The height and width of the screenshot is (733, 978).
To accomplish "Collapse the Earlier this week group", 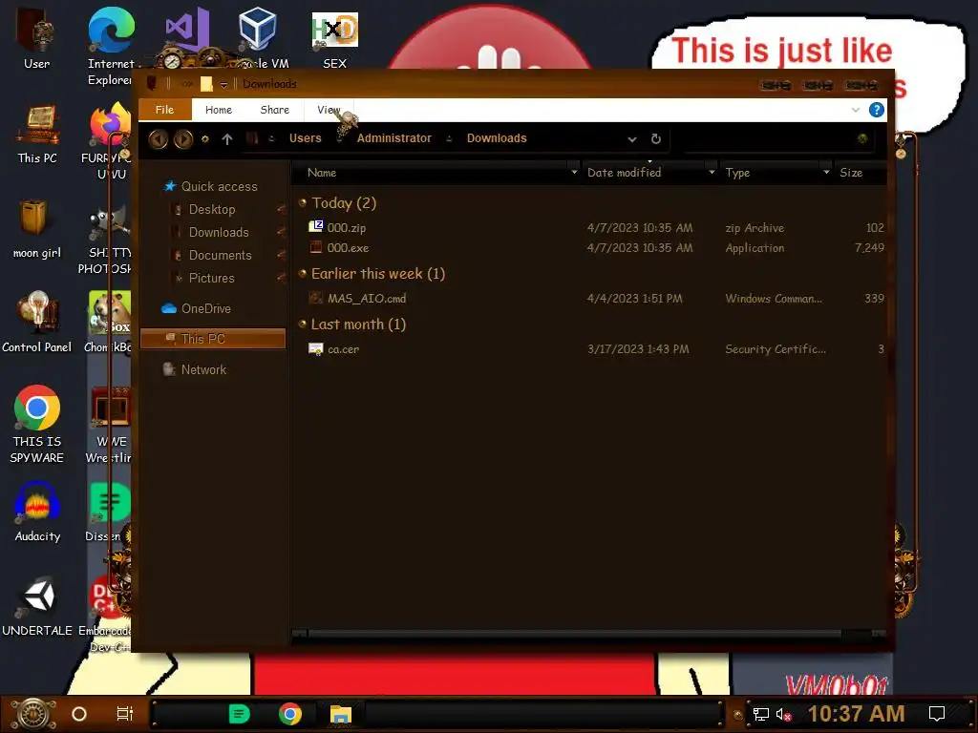I will tap(303, 273).
